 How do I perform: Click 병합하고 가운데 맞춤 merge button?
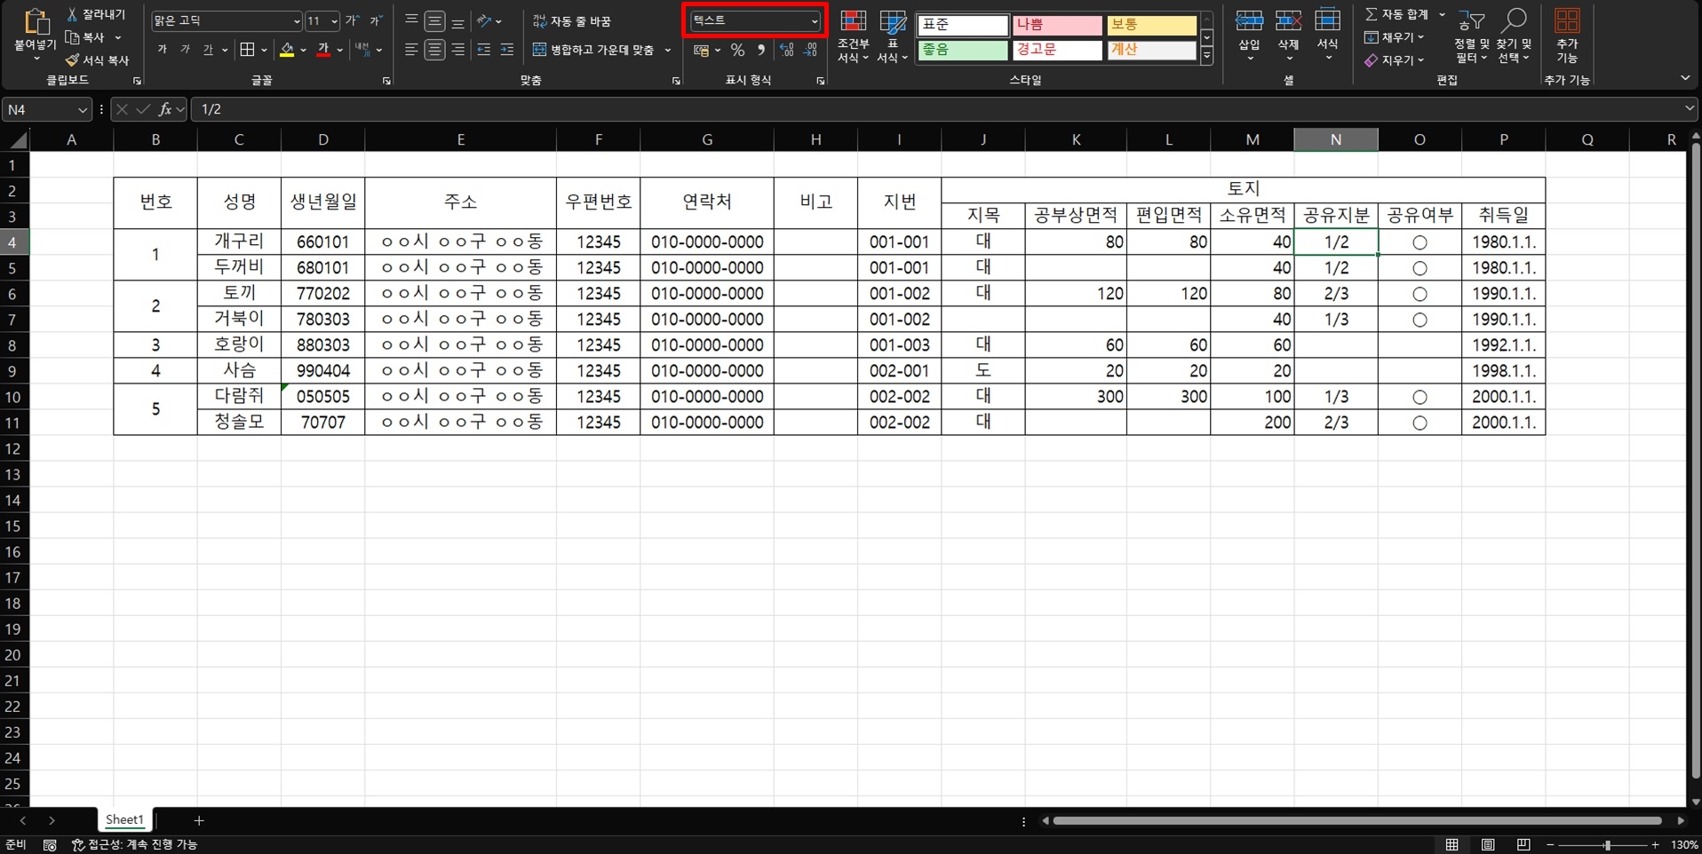[593, 50]
